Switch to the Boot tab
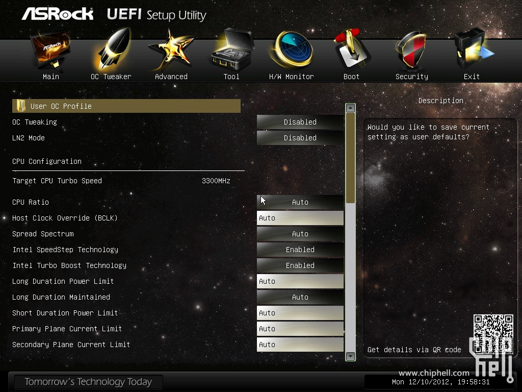Viewport: 522px width, 392px height. [x=351, y=77]
